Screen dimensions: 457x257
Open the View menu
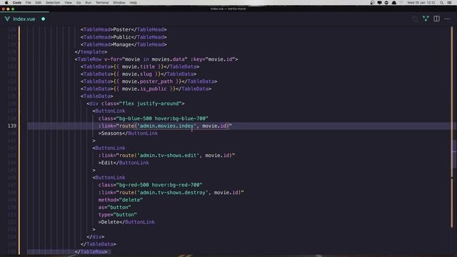[x=69, y=3]
